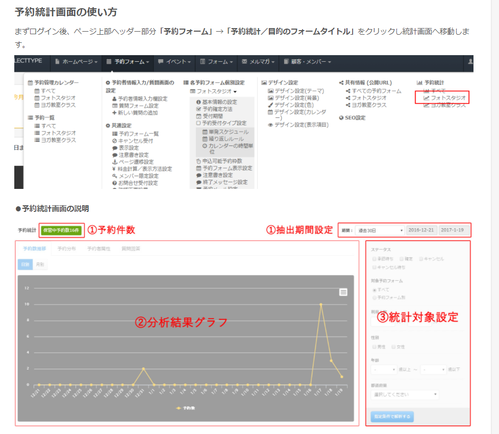Click the SEO設定 gear icon
This screenshot has width=499, height=434.
point(340,118)
